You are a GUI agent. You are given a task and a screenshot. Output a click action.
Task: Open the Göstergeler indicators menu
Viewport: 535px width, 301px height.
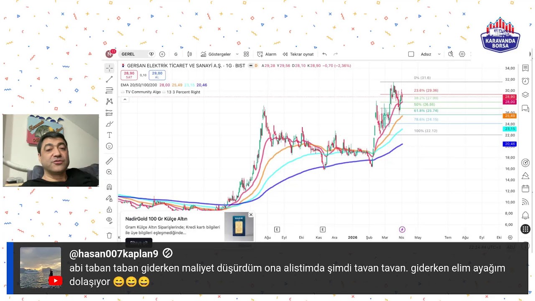pos(216,54)
